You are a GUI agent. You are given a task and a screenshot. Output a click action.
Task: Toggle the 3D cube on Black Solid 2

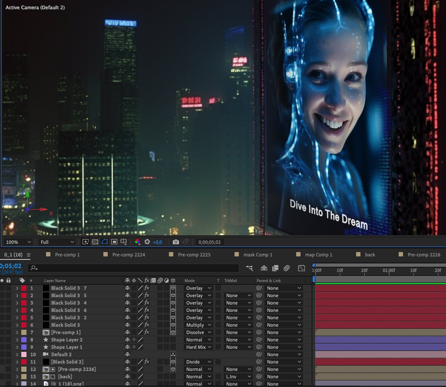point(173,362)
